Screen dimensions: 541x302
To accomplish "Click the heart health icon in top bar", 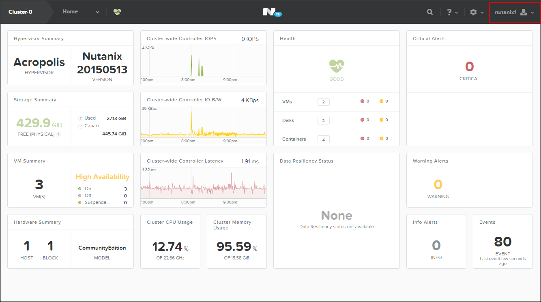I will [117, 12].
